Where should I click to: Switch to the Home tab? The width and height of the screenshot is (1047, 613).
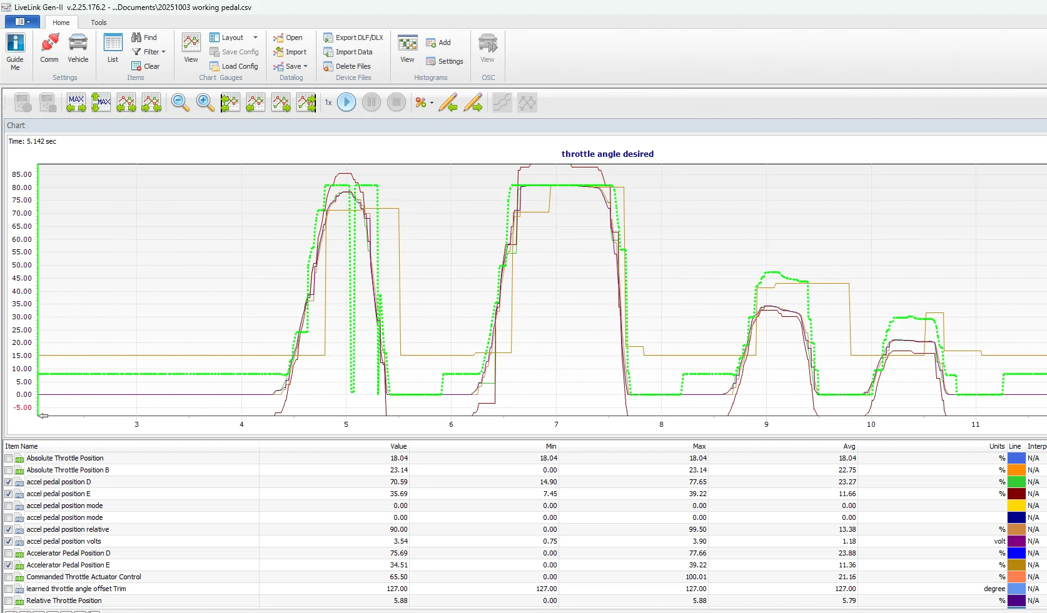61,22
